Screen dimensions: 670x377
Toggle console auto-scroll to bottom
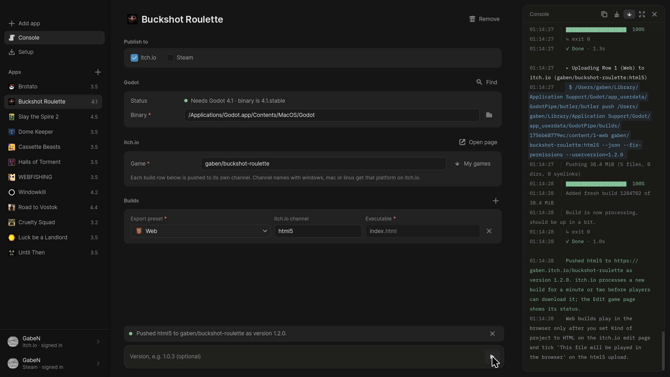(x=629, y=14)
